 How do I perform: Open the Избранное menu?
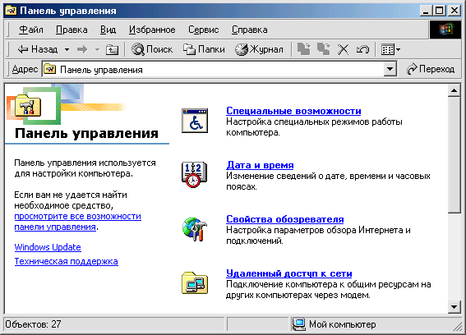point(152,30)
